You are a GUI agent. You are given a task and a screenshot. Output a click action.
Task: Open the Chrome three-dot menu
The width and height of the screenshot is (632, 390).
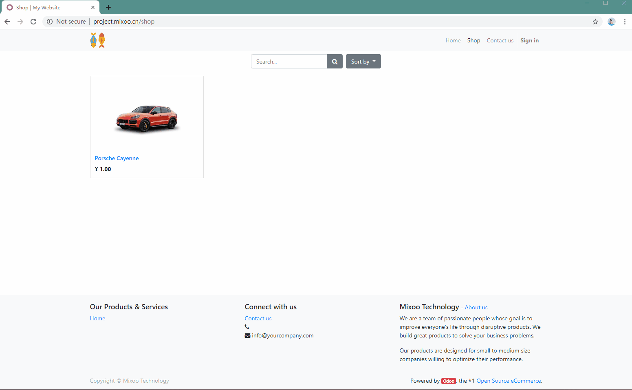click(625, 22)
